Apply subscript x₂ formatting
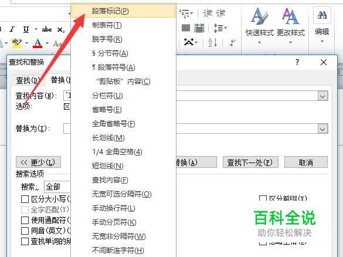343x257 pixels. 60,29
